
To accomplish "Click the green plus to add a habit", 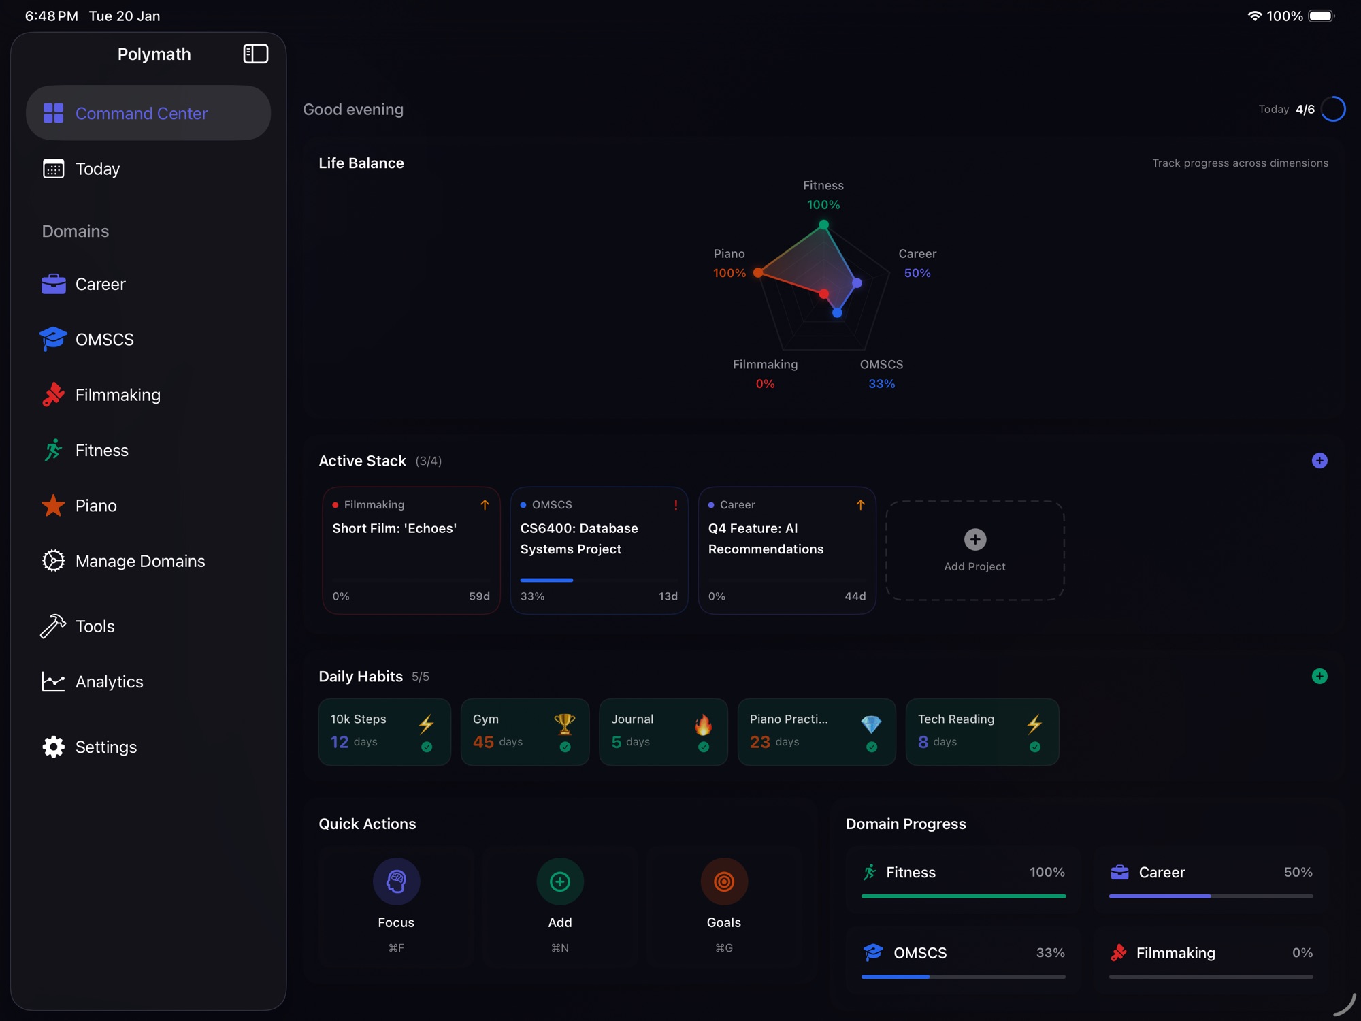I will pos(1319,677).
